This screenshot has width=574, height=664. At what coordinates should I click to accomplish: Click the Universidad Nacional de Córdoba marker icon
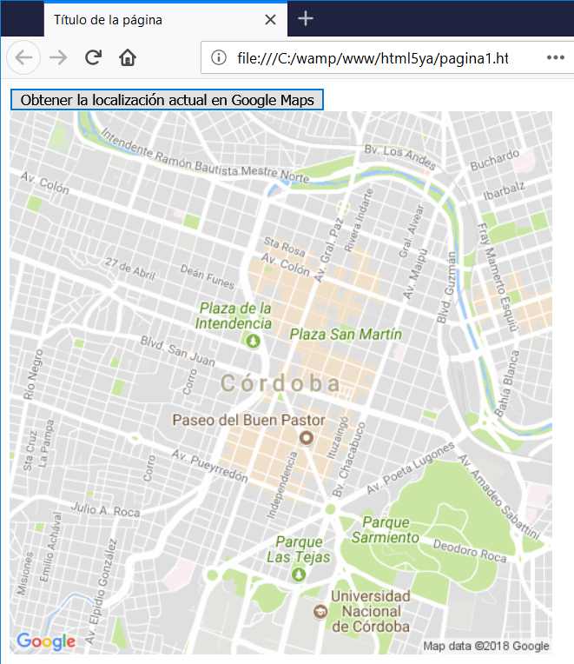[320, 612]
